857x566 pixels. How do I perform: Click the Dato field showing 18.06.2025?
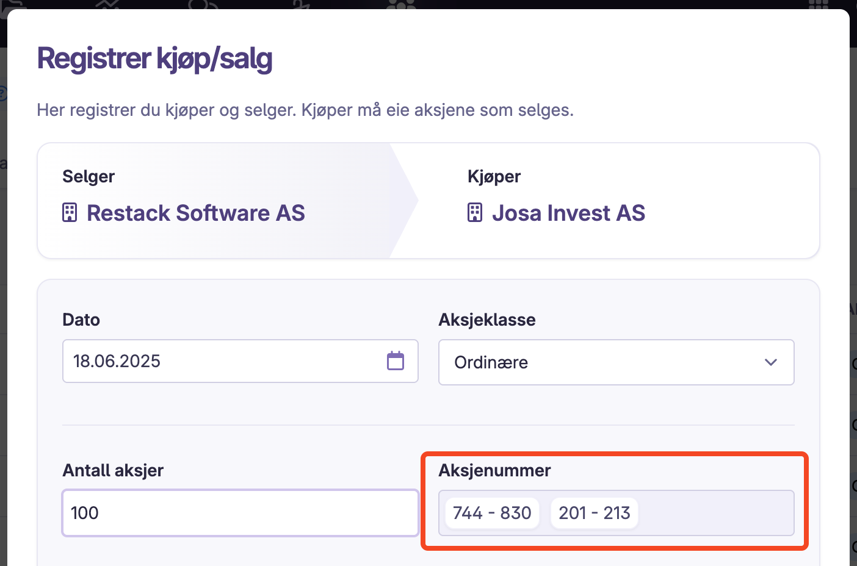[240, 361]
